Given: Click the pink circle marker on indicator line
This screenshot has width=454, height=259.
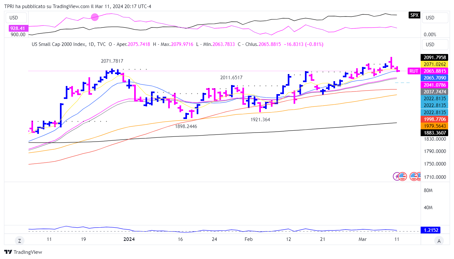Looking at the screenshot, I should pos(95,17).
